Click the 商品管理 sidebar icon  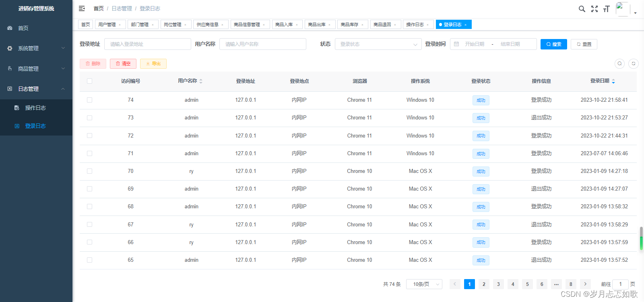click(10, 69)
